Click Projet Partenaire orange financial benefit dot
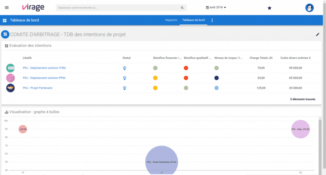The image size is (326, 175). tap(155, 88)
